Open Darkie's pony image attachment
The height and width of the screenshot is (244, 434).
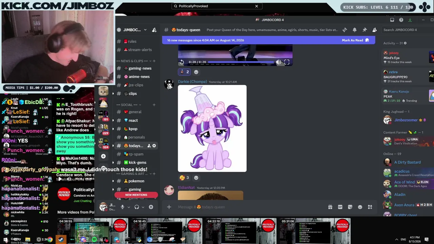[212, 128]
